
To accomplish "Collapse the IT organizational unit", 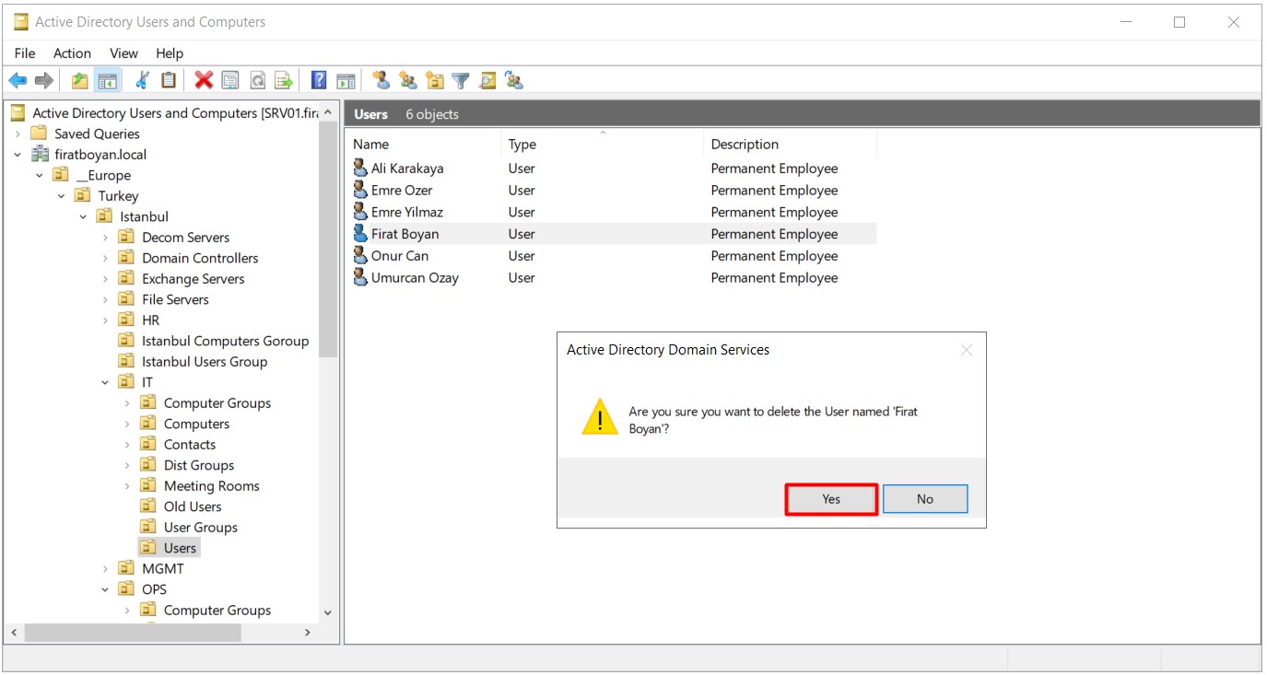I will point(105,382).
